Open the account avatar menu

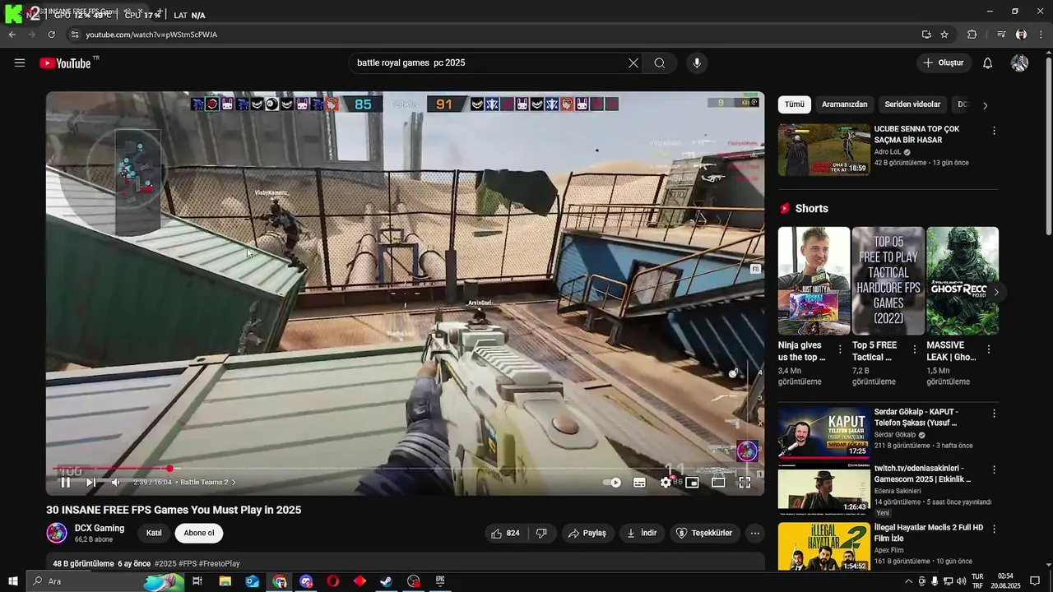[1020, 63]
